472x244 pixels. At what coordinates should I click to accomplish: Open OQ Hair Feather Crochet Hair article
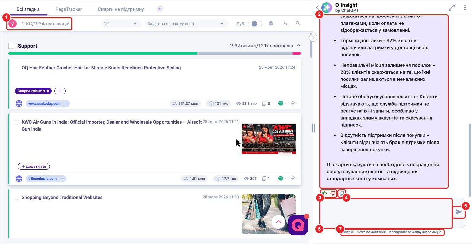101,68
